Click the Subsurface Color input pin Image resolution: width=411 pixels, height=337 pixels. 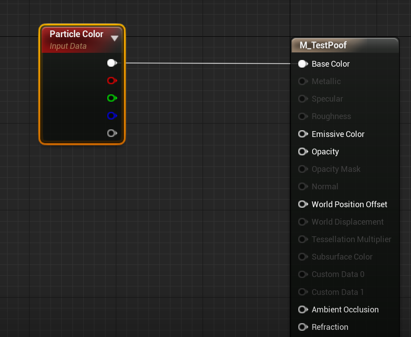[303, 257]
